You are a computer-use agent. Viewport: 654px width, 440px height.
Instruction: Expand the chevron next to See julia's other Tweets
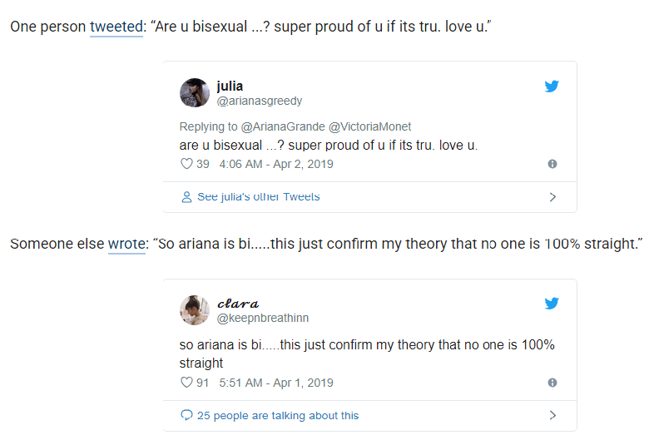coord(552,197)
